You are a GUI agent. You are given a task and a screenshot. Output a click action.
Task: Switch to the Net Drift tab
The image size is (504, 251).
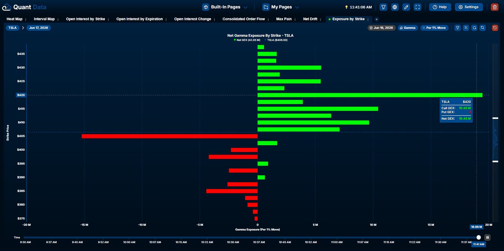coord(310,19)
